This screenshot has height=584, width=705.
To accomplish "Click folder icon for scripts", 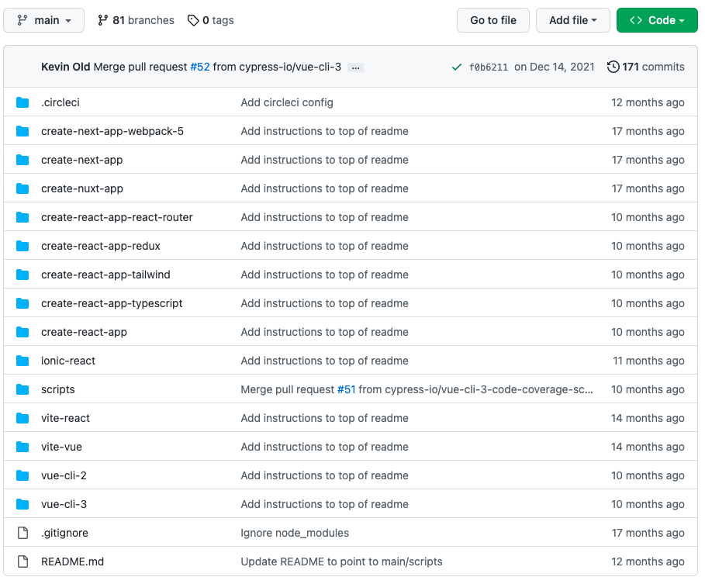I will tap(22, 390).
